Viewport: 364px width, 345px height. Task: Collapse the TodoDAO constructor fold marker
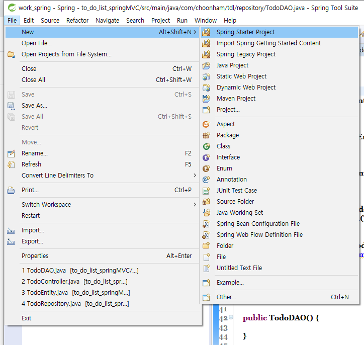[231, 317]
